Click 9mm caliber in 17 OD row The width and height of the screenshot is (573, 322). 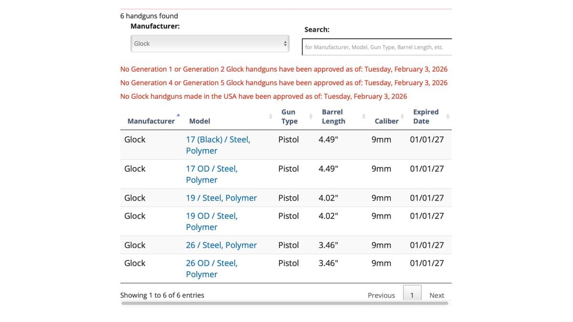pyautogui.click(x=381, y=169)
